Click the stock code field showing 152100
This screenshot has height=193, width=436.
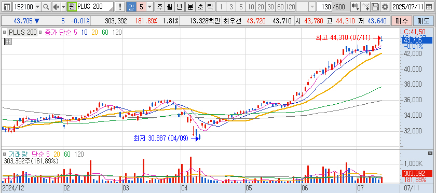(x=24, y=7)
